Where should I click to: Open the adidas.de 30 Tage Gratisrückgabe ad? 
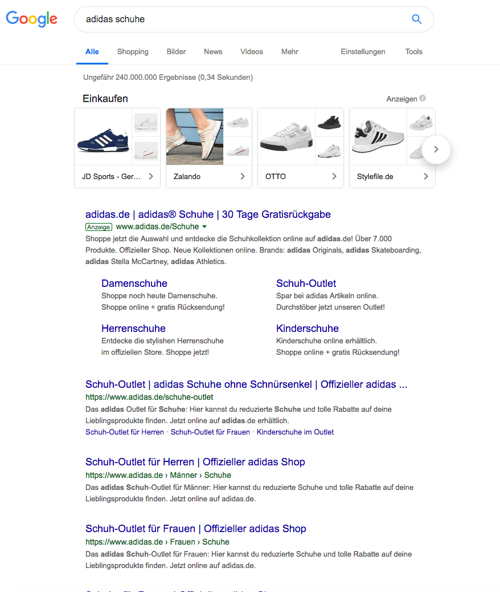coord(208,214)
